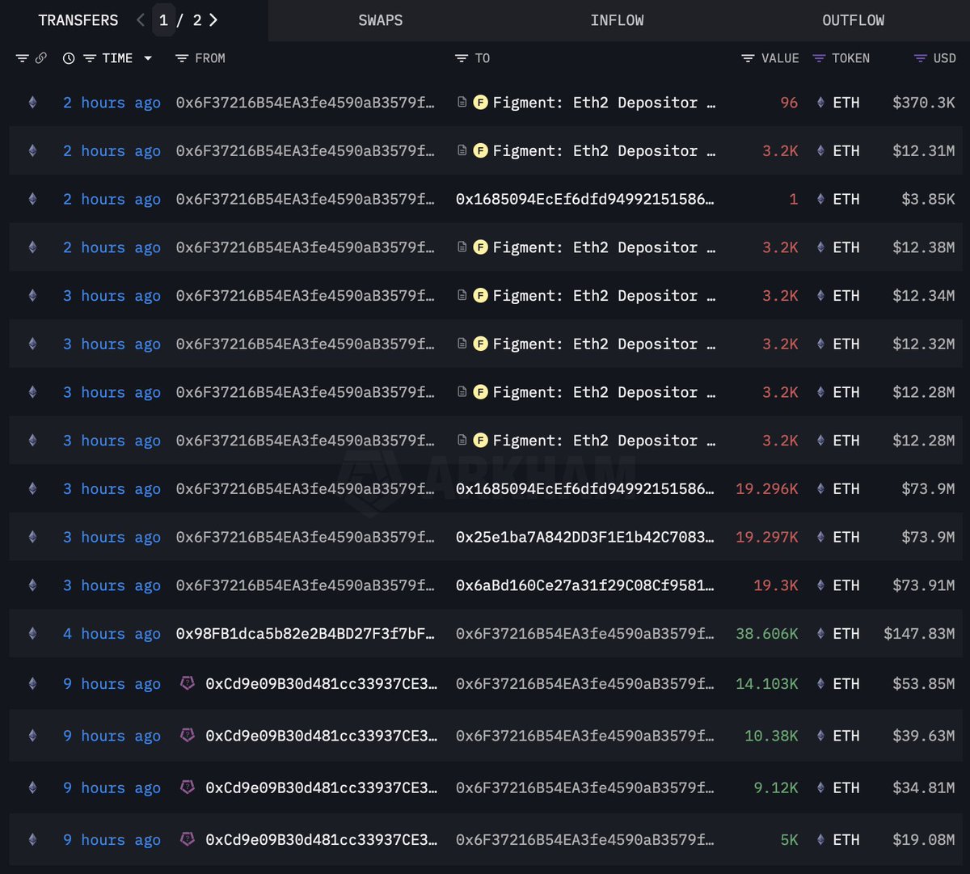Click value 5K in last row
Viewport: 970px width, 874px height.
(x=790, y=840)
